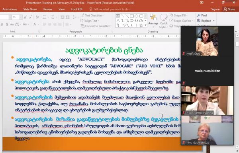Viewport: 239px width, 153px height.
Task: Open the Slide Show tab
Action: click(30, 9)
